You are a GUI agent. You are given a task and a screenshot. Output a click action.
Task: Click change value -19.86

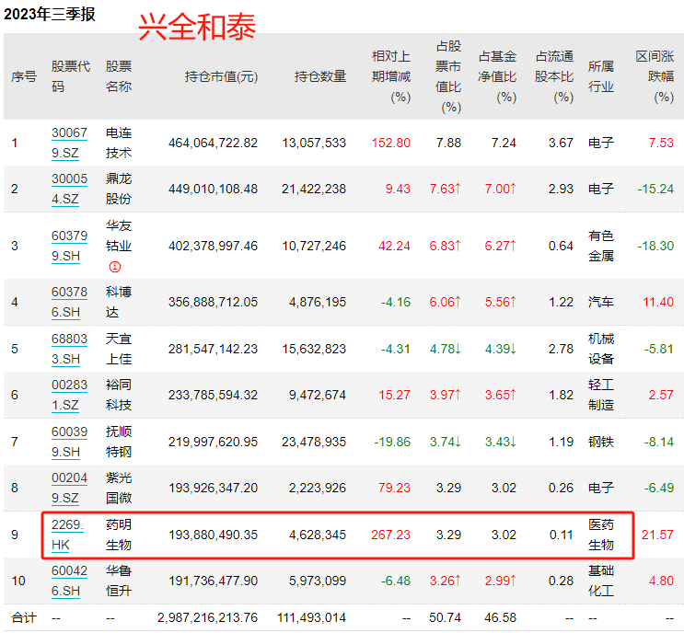392,442
